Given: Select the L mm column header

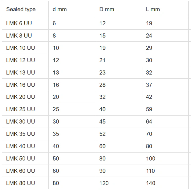Looking at the screenshot, I should pos(153,9).
